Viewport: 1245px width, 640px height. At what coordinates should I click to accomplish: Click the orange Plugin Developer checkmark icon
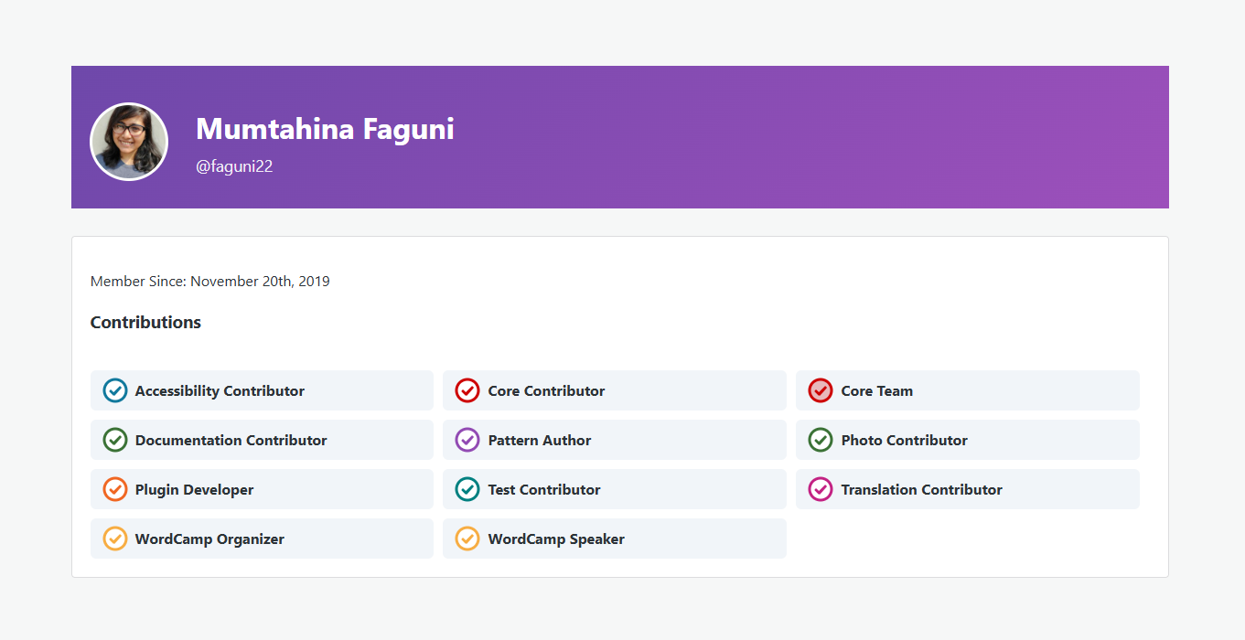pyautogui.click(x=114, y=489)
